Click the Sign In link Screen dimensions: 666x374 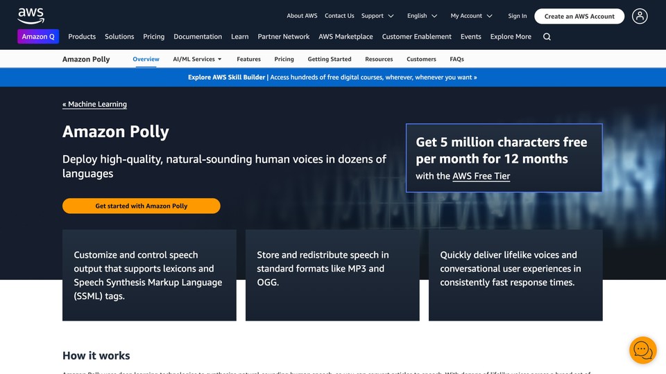[518, 16]
